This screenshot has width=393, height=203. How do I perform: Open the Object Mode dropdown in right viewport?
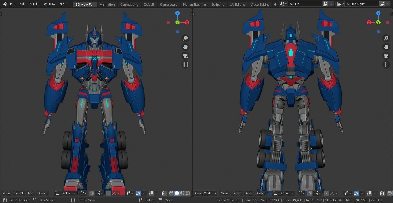coord(205,193)
